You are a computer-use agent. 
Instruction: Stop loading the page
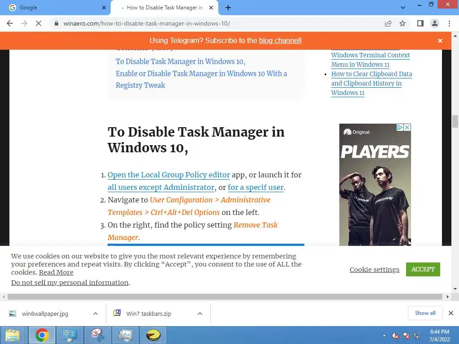point(39,23)
